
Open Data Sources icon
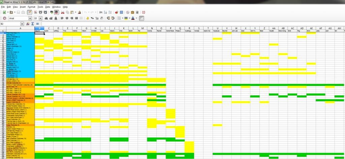[137, 12]
